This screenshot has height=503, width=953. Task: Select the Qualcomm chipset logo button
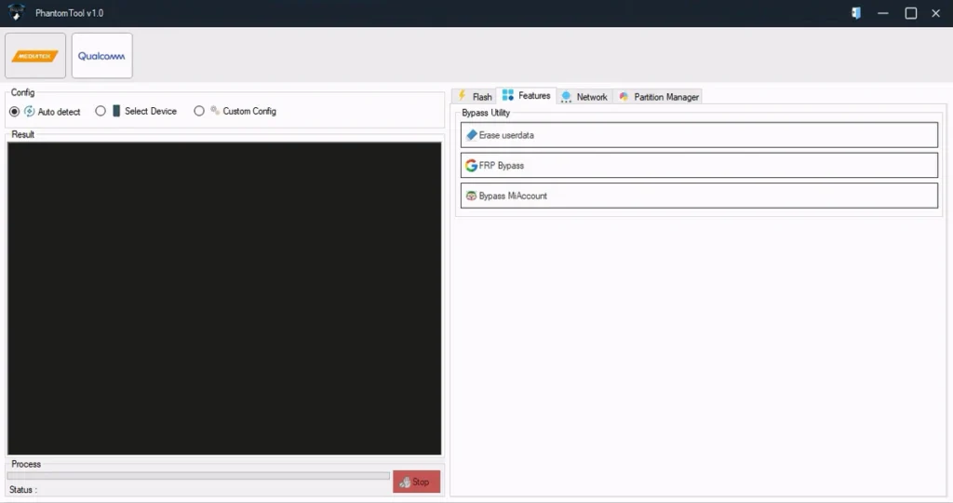(101, 56)
